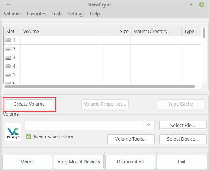
Task: Open the Tools menu
Action: click(x=57, y=14)
